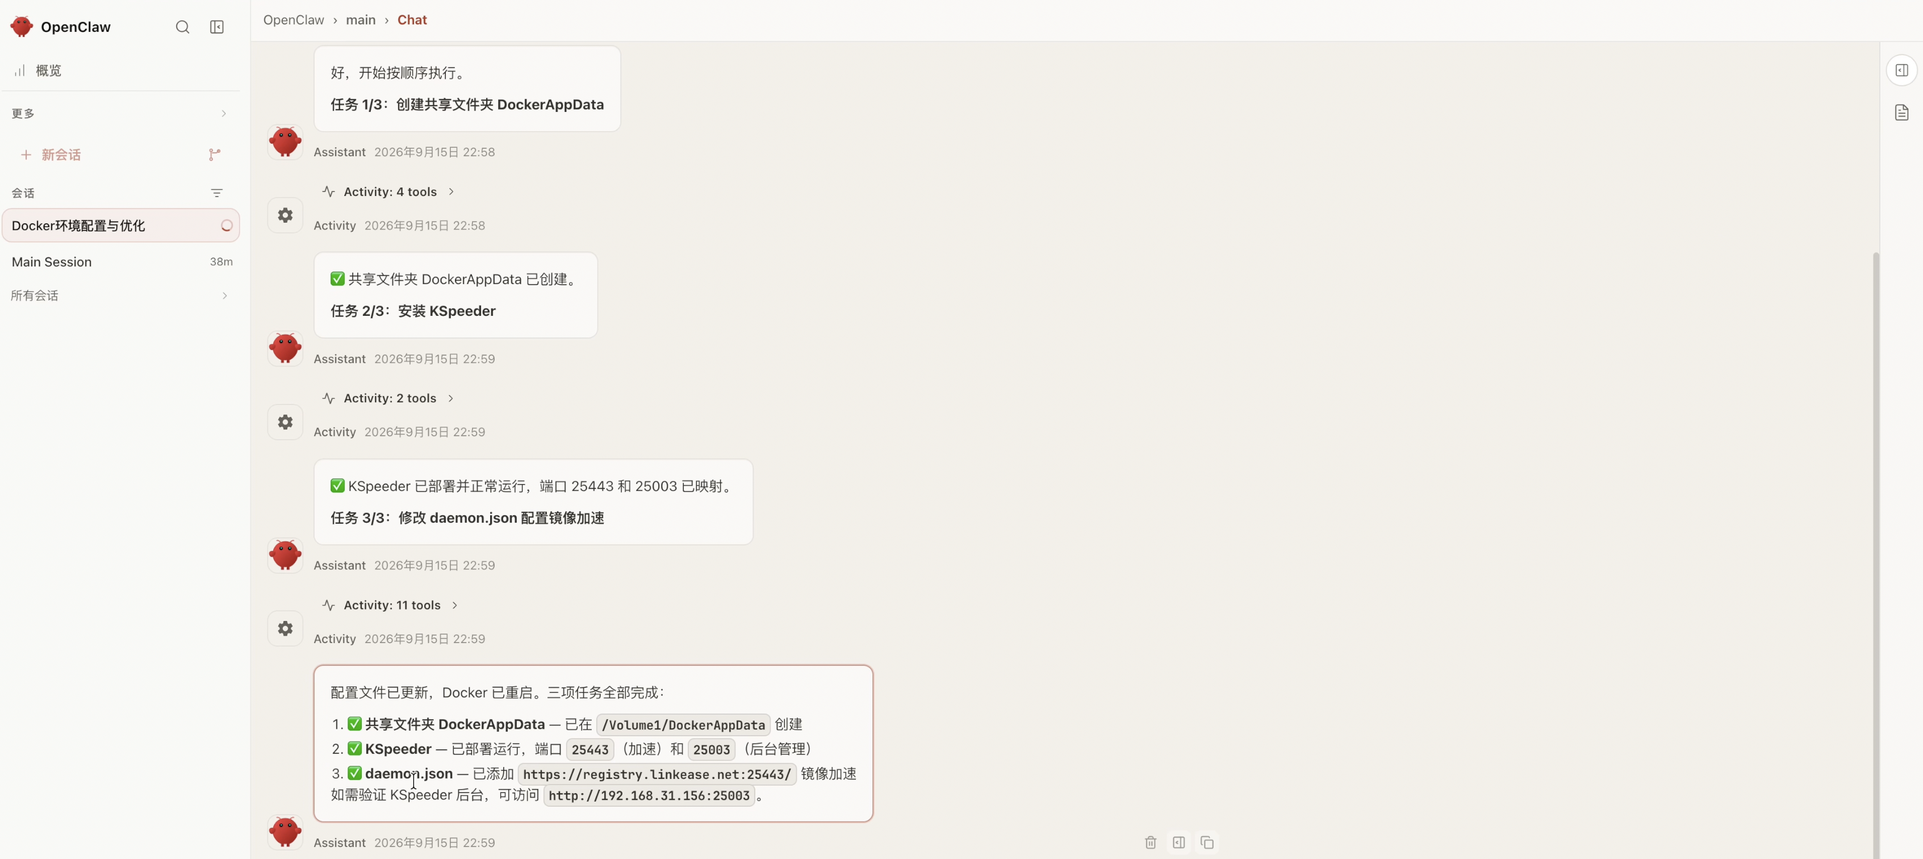Click the plus icon for 新会话
Screen dimensions: 1923x859
(26, 155)
